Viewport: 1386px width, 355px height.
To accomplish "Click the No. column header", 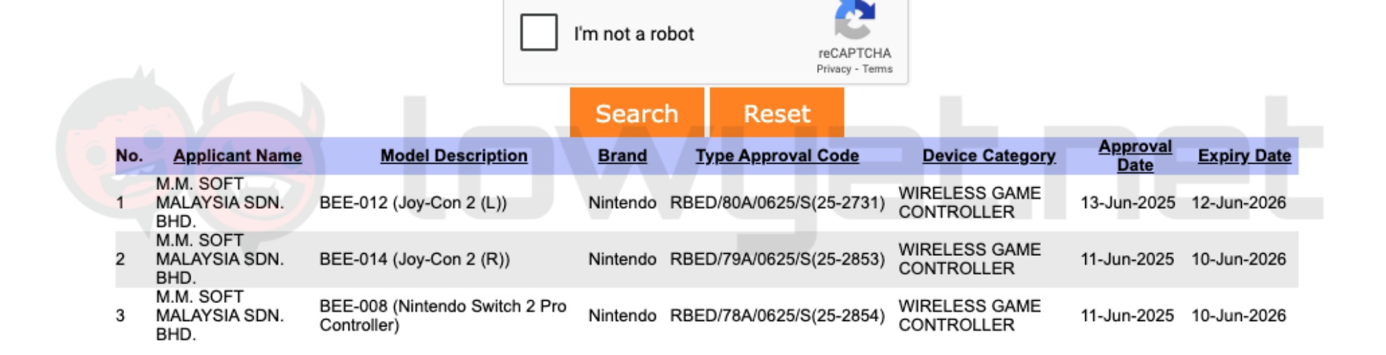I will point(130,155).
